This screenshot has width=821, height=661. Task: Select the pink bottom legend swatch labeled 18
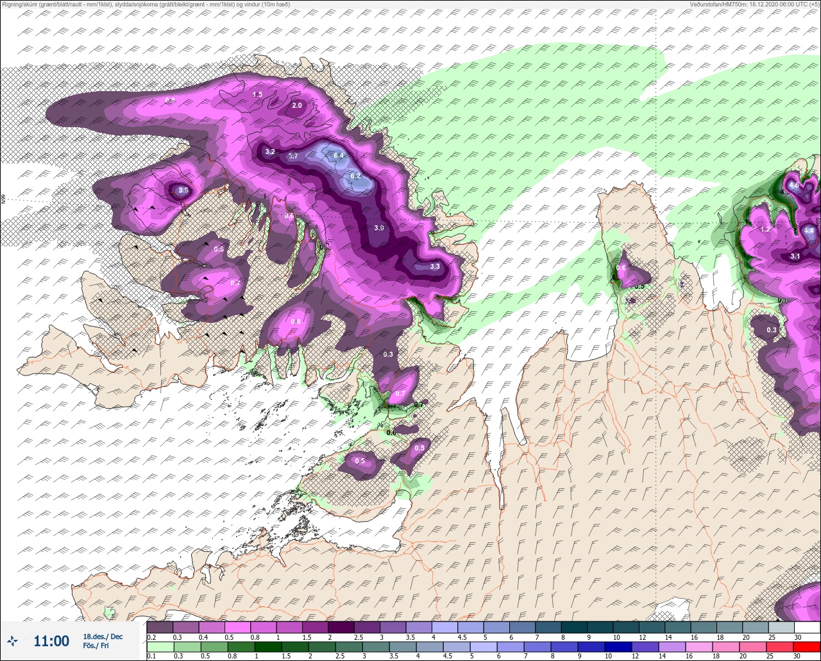point(726,646)
